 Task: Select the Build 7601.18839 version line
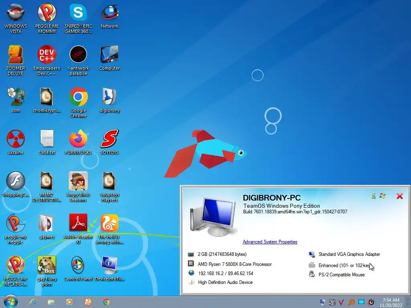tap(295, 212)
